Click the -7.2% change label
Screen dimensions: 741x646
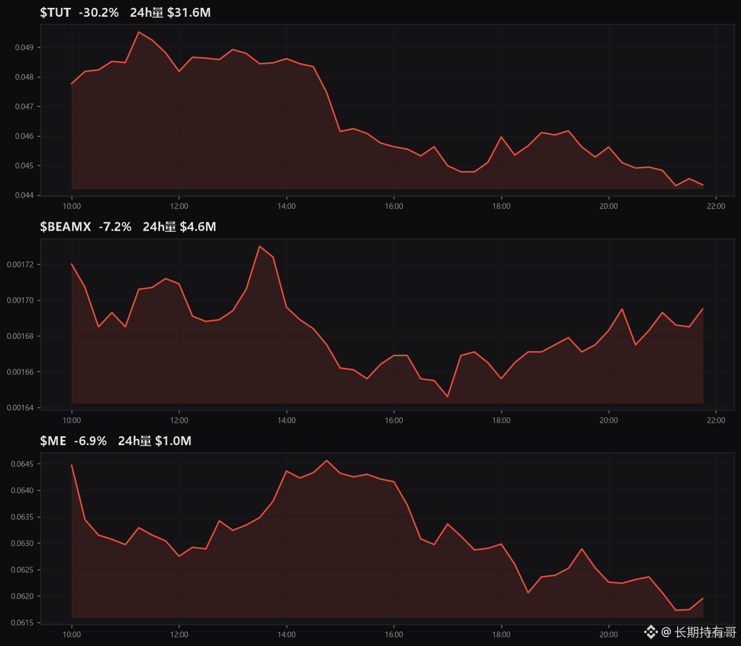115,226
